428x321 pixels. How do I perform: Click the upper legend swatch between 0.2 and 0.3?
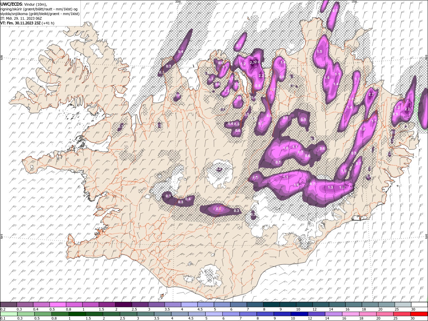(x=8, y=305)
